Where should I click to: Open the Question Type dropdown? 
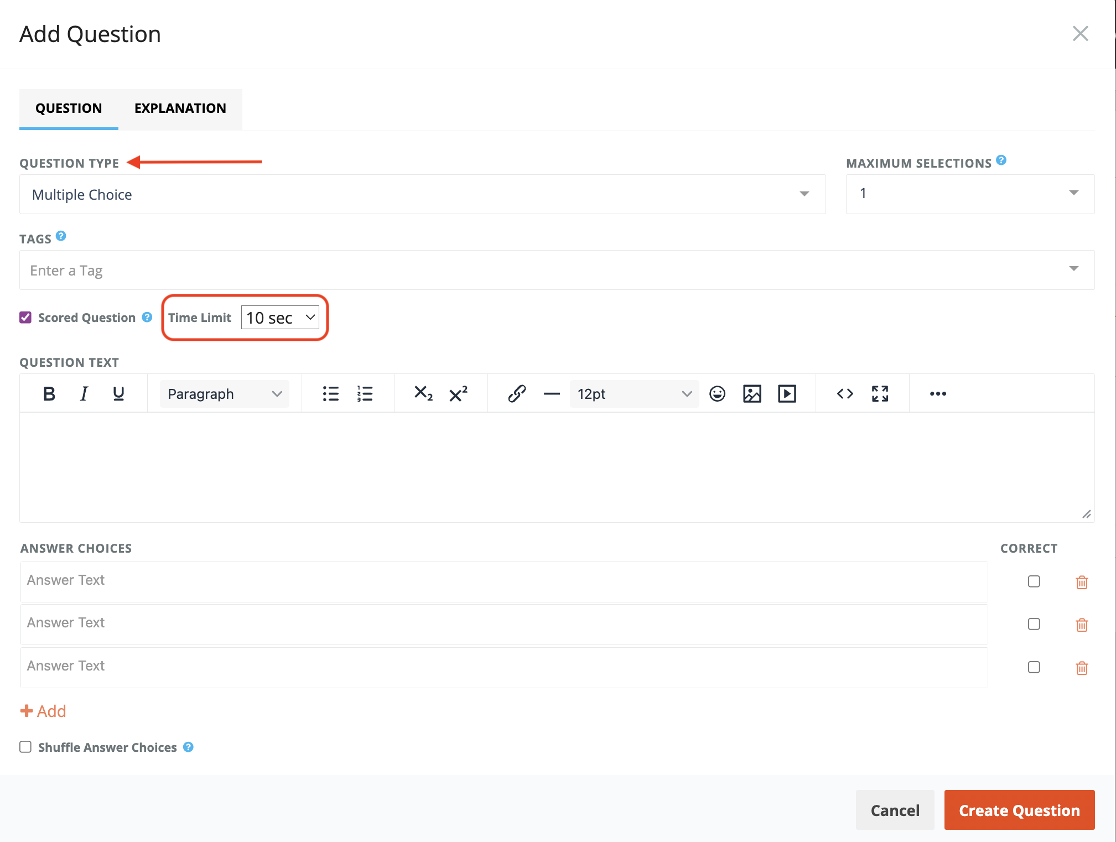pyautogui.click(x=422, y=195)
